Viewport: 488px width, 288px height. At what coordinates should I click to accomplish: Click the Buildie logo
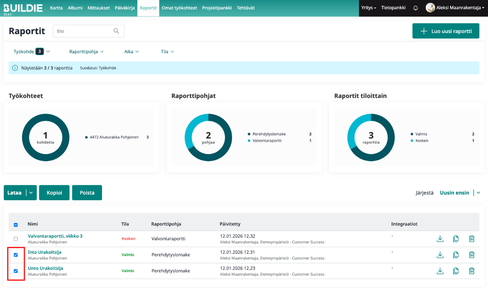23,8
